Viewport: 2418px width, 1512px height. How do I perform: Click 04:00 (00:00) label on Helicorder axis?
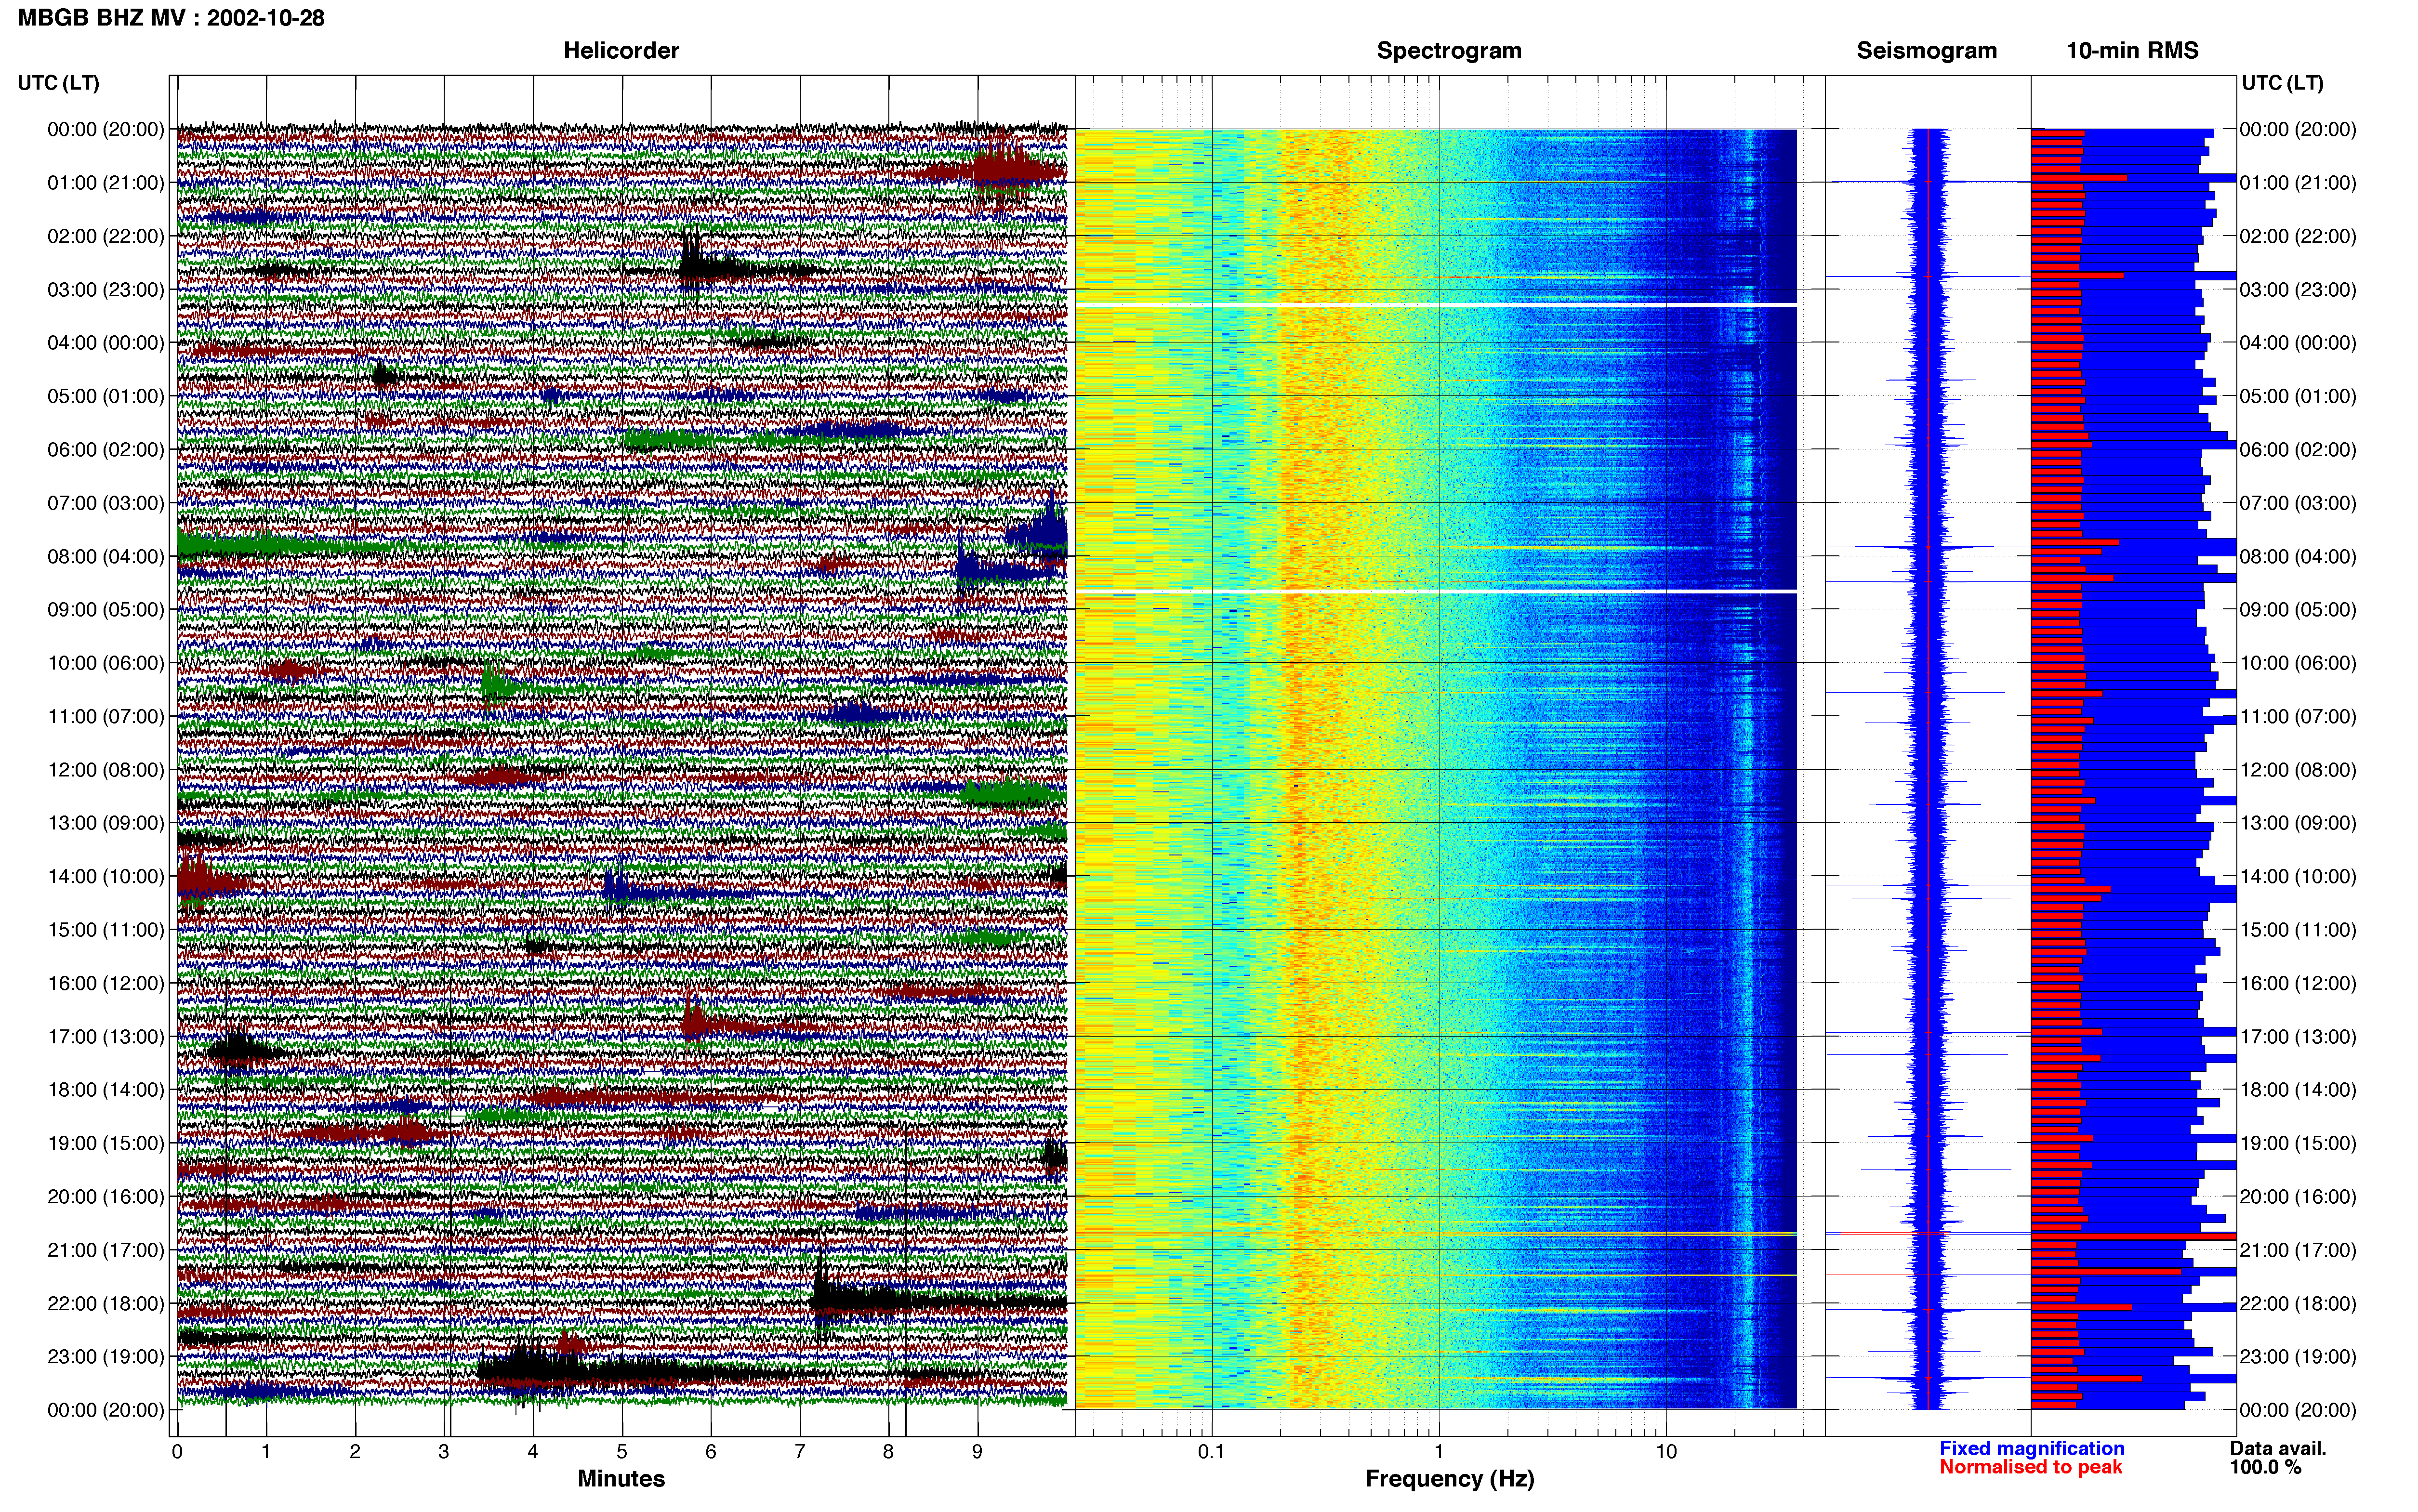click(x=105, y=343)
